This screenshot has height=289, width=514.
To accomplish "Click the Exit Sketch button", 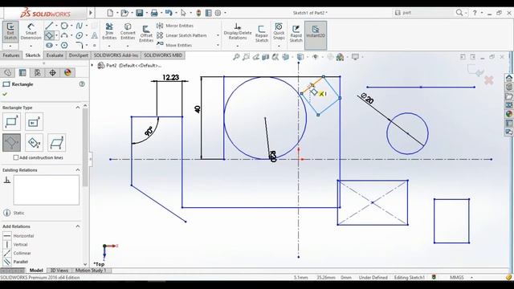I will (x=10, y=31).
